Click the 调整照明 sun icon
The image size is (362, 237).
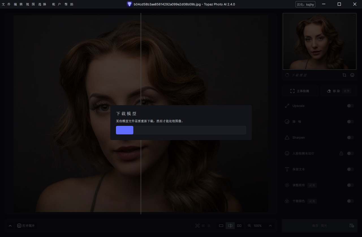coord(287,185)
